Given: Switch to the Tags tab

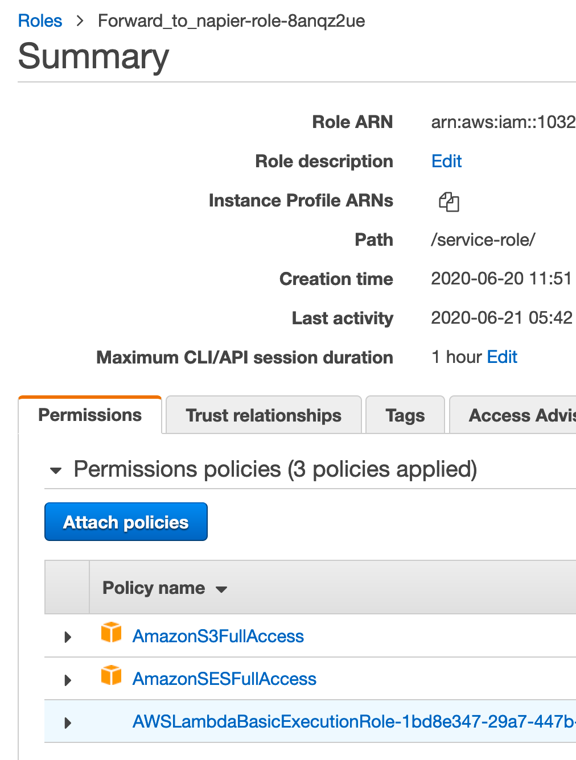Looking at the screenshot, I should pyautogui.click(x=405, y=415).
